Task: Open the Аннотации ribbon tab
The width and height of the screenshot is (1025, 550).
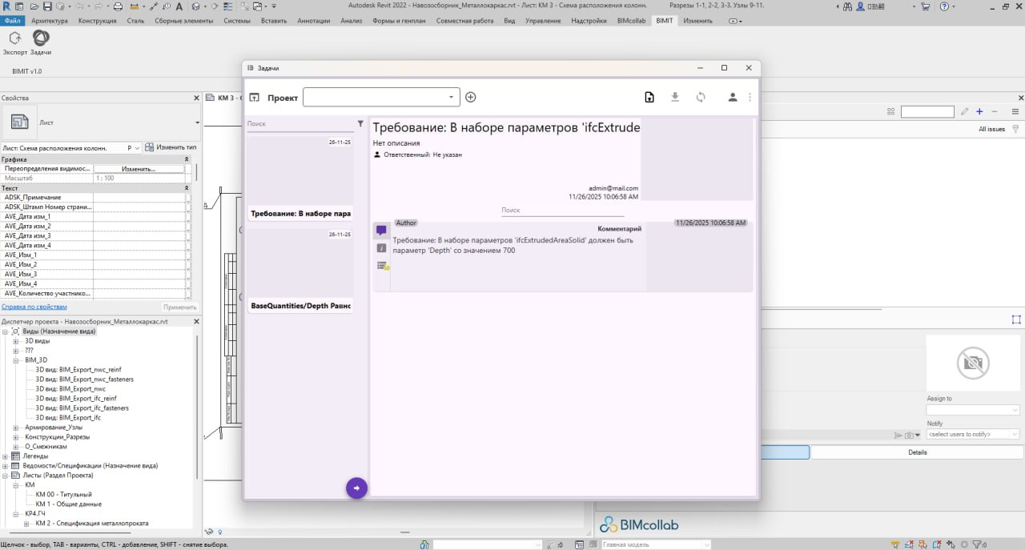Action: pos(313,21)
